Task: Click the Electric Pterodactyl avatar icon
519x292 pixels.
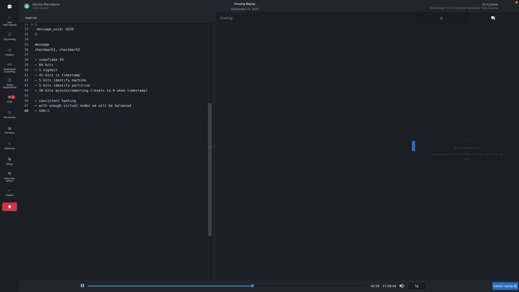Action: 27,6
